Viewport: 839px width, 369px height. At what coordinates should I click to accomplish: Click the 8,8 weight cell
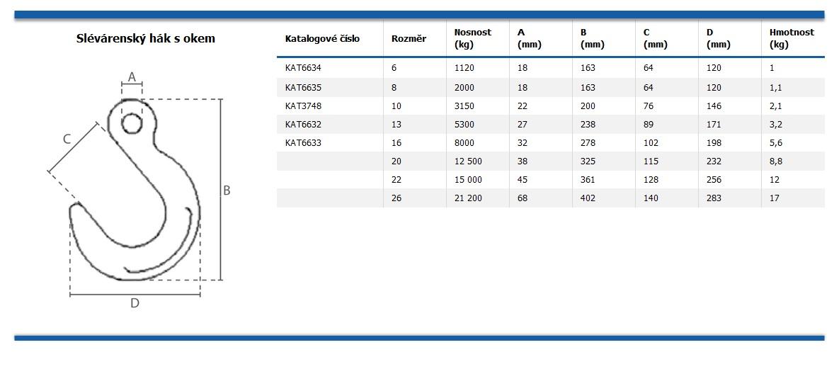(775, 161)
